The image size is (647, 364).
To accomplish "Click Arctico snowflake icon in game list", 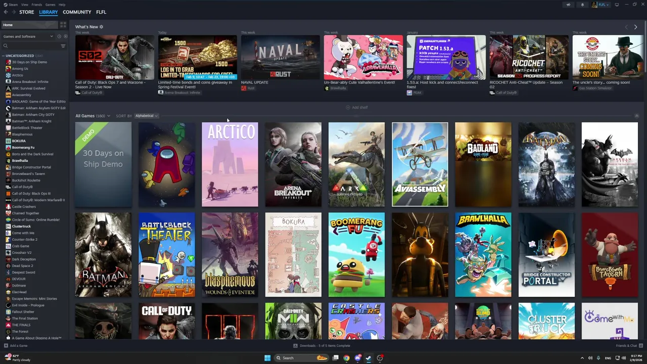I will click(8, 75).
